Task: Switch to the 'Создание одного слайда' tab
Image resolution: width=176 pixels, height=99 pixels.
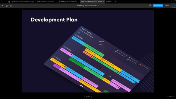Action: click(x=23, y=2)
